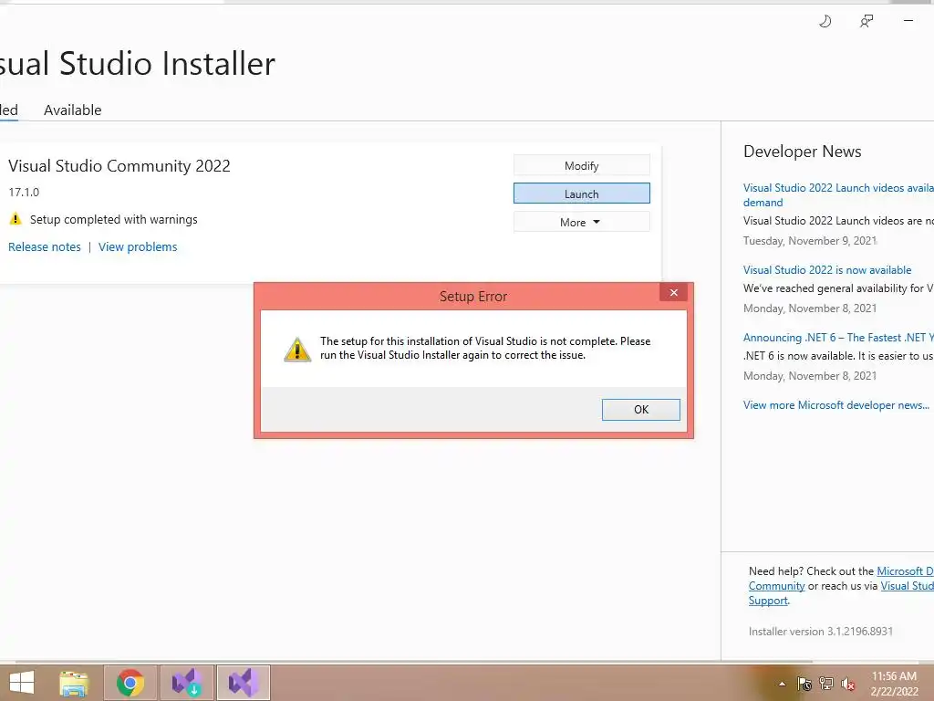Screen dimensions: 934x701
Task: Open the View problems link
Action: click(138, 246)
